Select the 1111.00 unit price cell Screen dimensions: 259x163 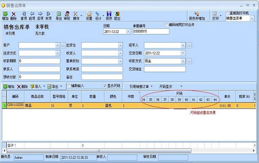coord(227,105)
